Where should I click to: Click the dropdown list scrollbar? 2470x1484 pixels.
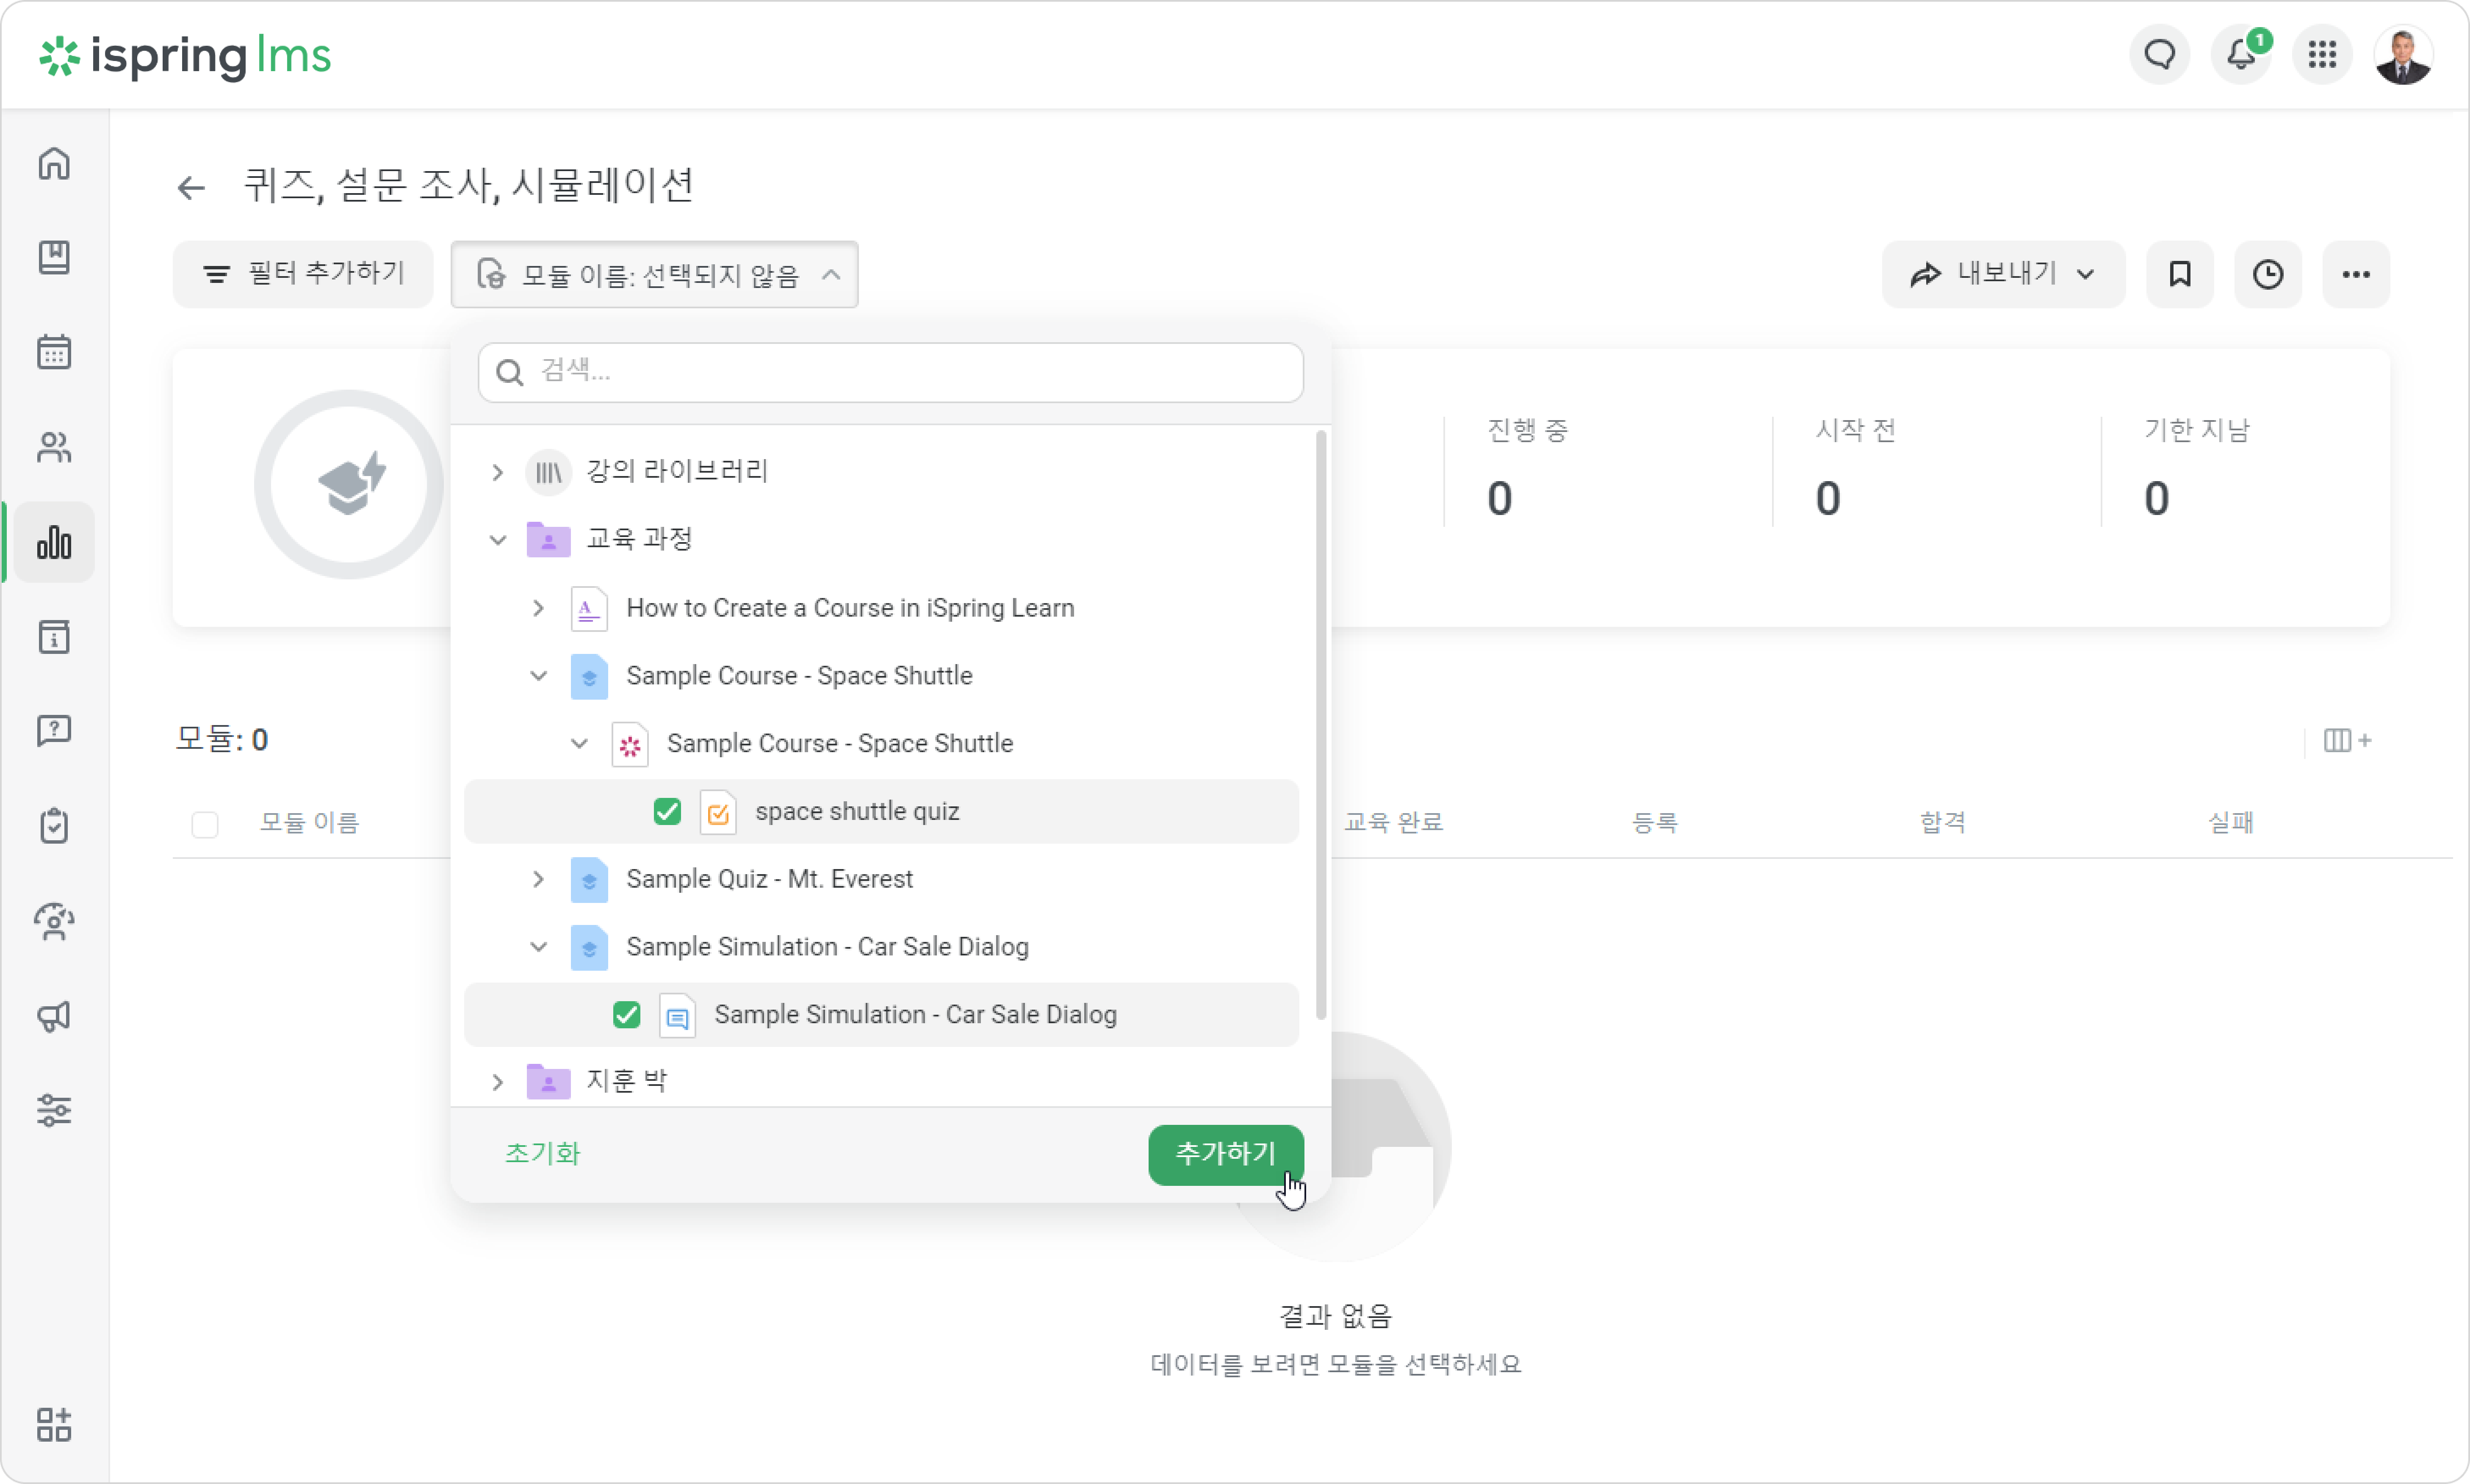tap(1321, 725)
